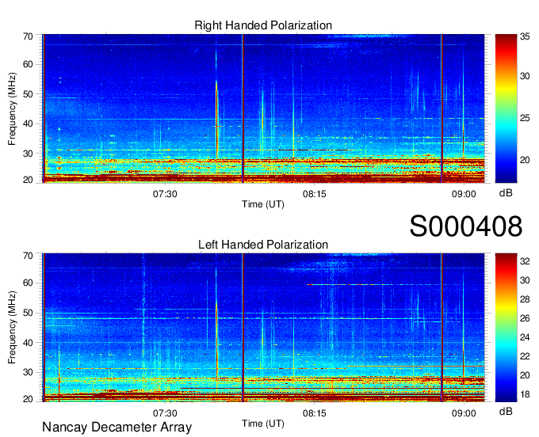This screenshot has width=539, height=437.
Task: Click the 20 MHz tick on the bottom spectrogram
Action: (x=28, y=399)
